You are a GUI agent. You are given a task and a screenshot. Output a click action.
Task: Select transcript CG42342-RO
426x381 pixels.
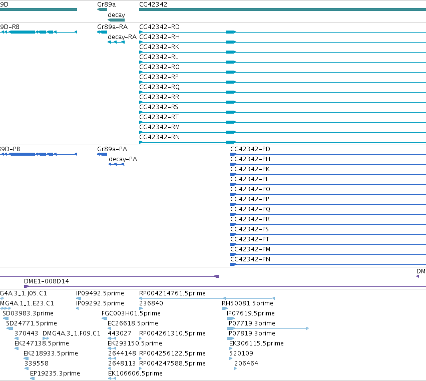click(x=159, y=68)
